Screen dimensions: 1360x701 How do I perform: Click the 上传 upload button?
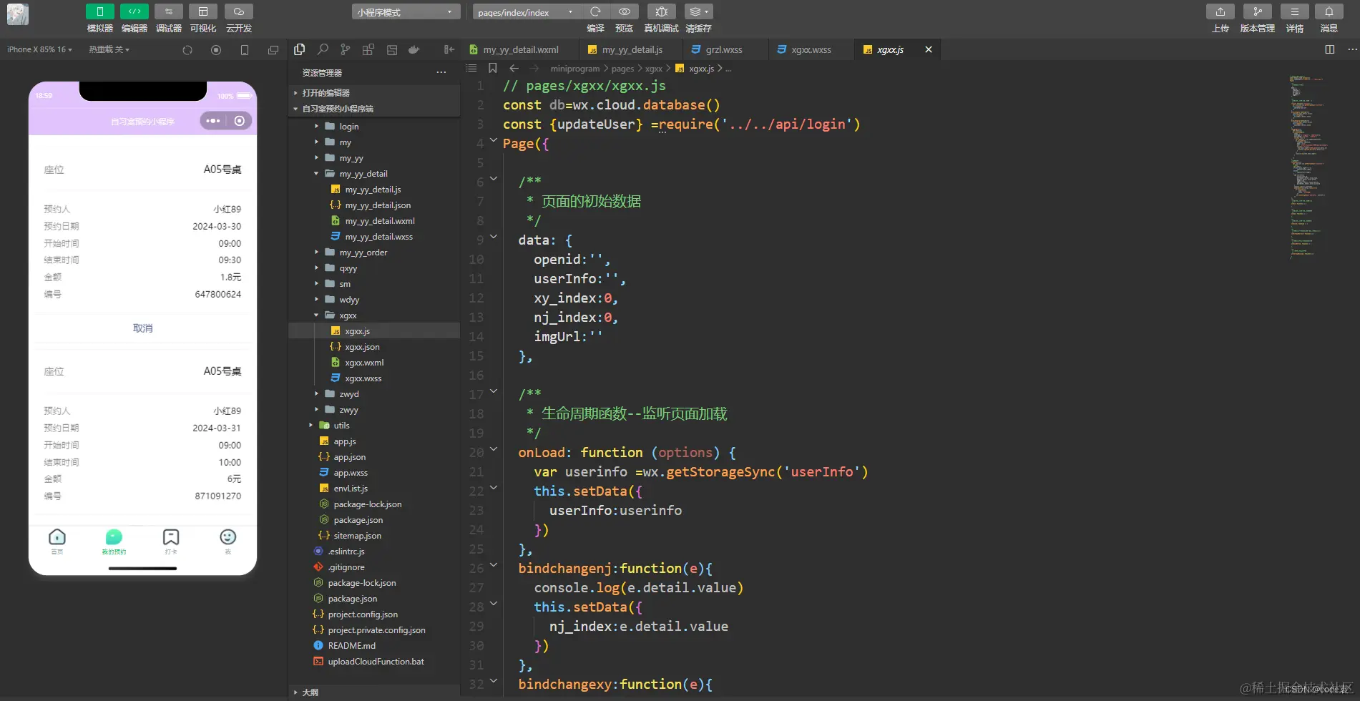[1220, 11]
